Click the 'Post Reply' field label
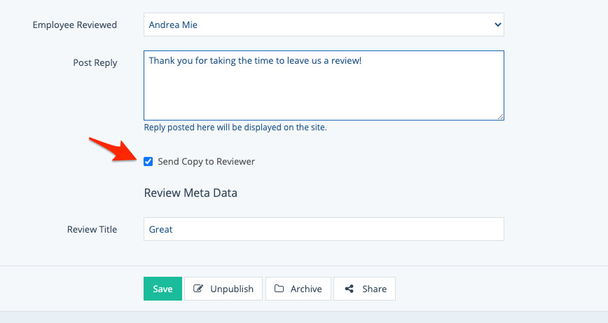Screen dimensions: 608x323 point(95,62)
